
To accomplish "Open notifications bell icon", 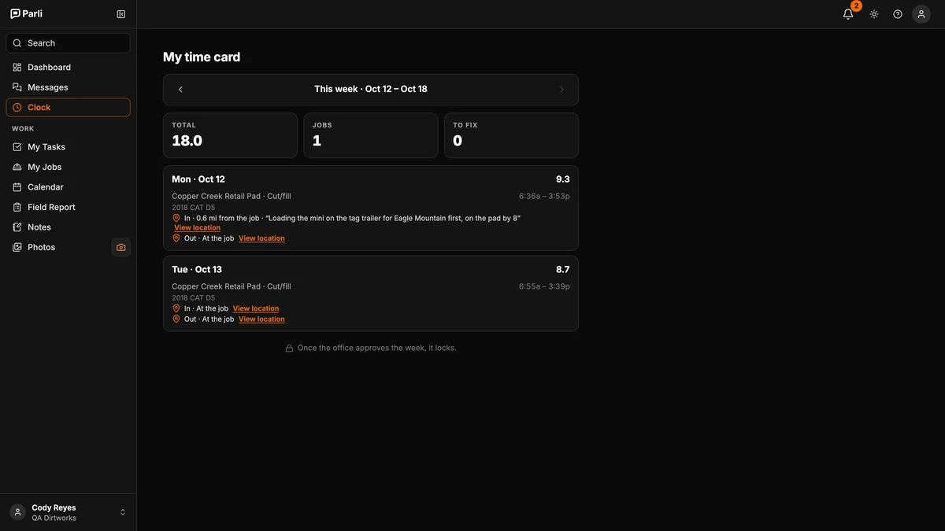I will (848, 14).
